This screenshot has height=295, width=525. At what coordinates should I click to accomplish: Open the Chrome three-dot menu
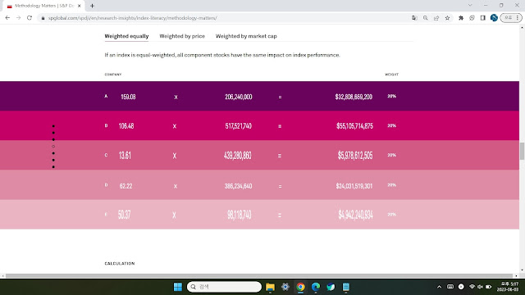click(x=518, y=18)
